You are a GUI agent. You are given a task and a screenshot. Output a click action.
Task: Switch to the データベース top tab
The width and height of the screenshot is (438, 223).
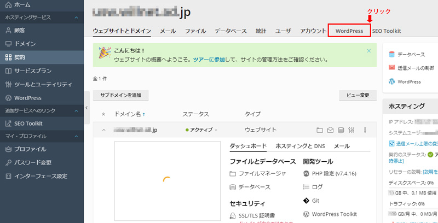pyautogui.click(x=230, y=31)
